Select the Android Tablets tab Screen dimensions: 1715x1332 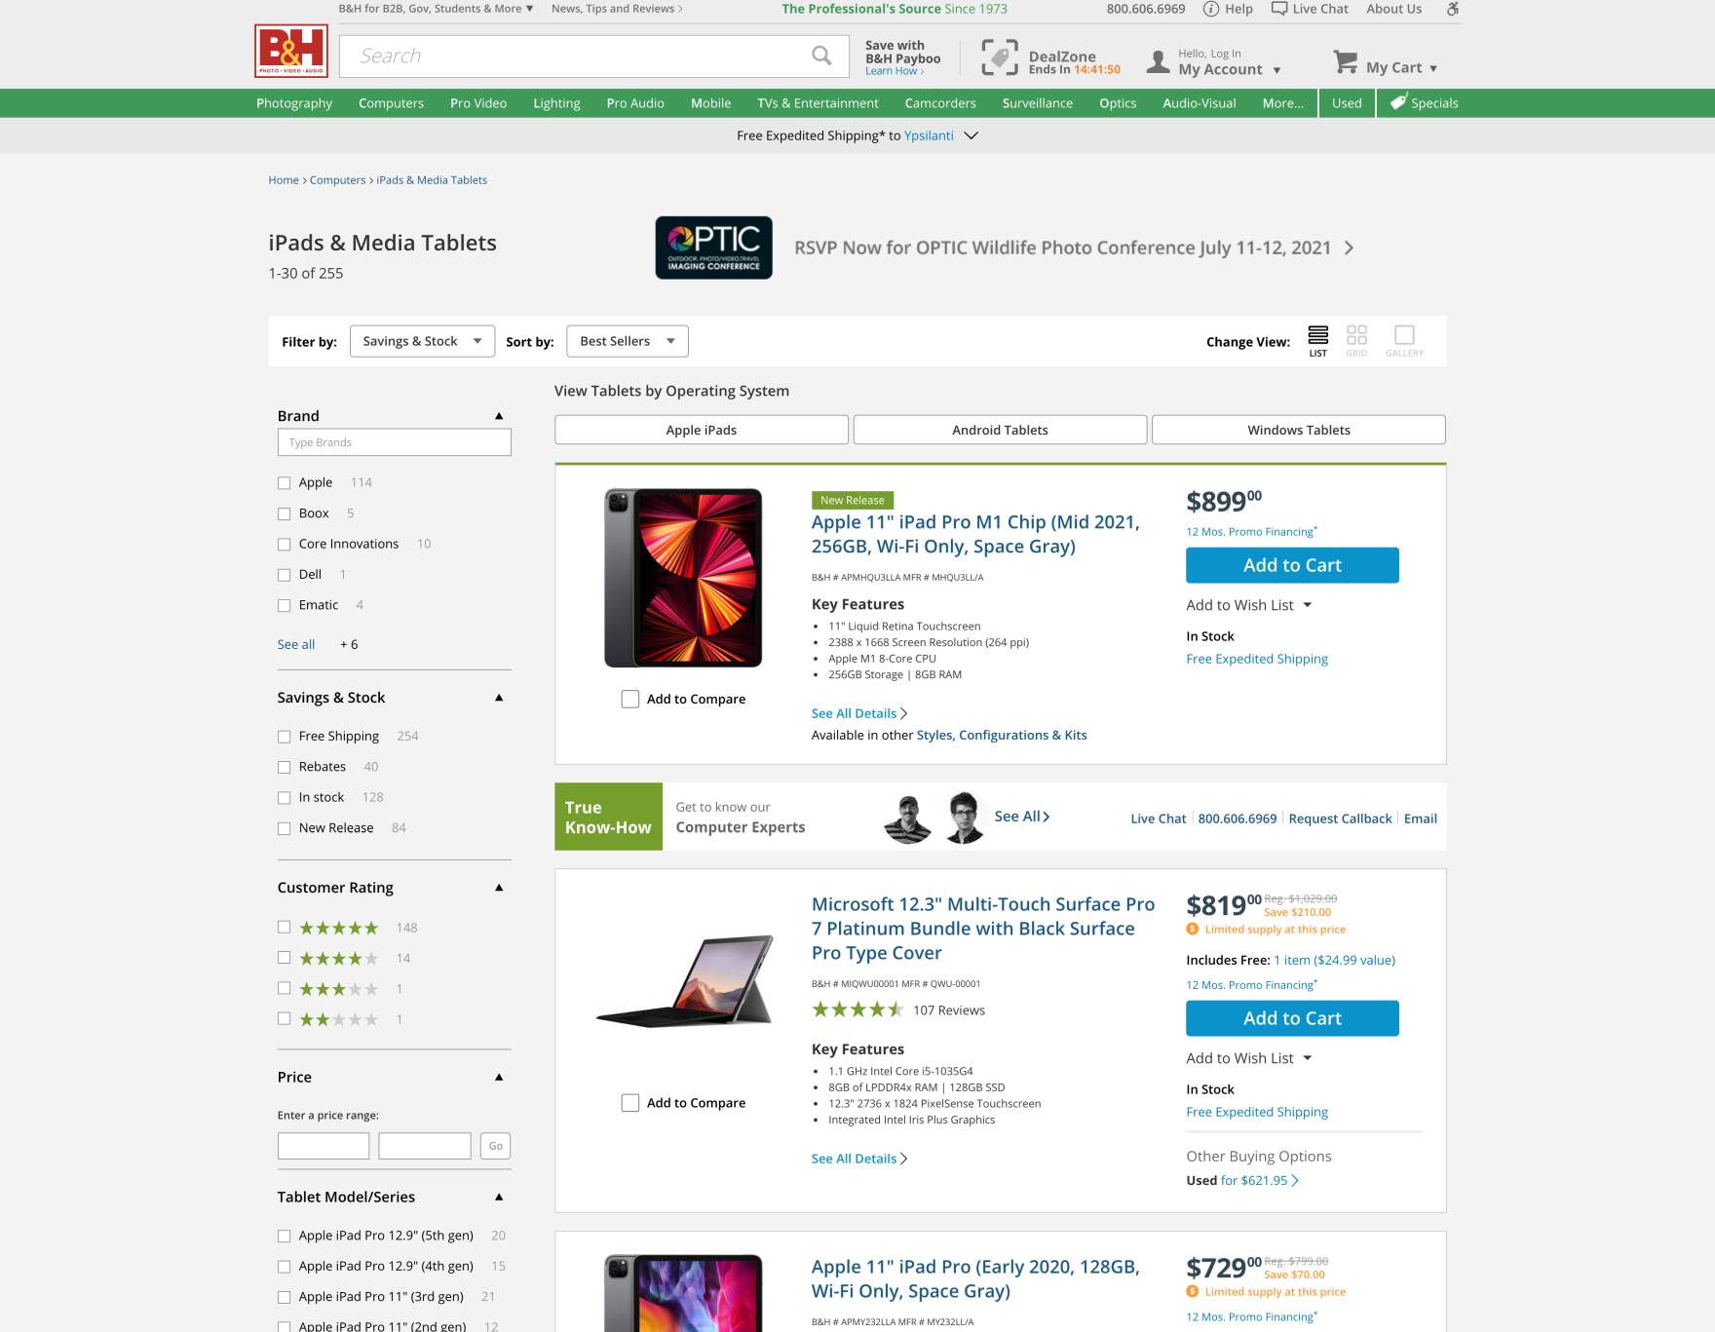[x=1000, y=430]
